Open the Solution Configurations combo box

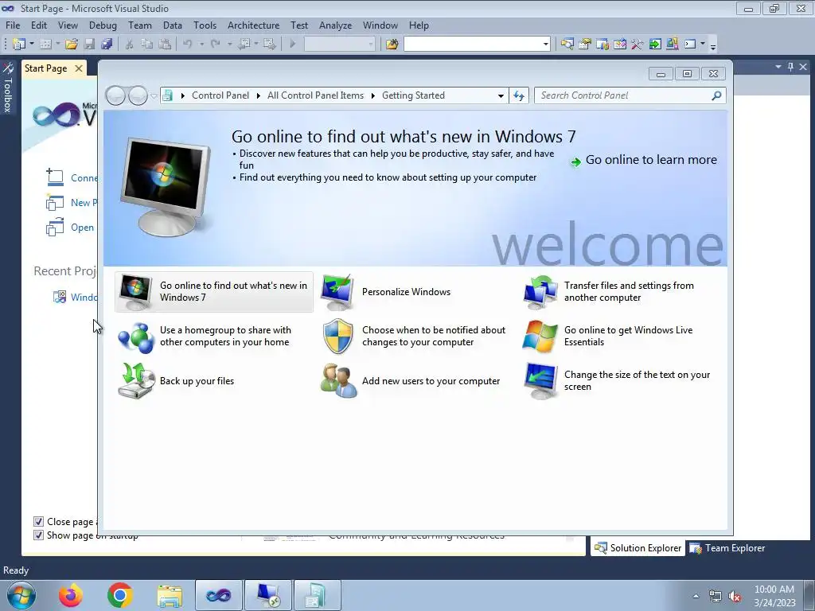point(339,45)
